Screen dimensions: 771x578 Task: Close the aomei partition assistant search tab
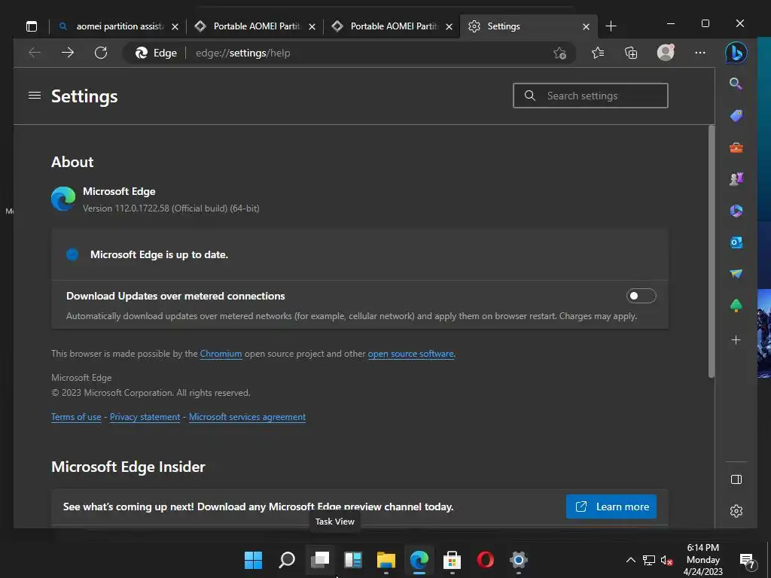[175, 26]
